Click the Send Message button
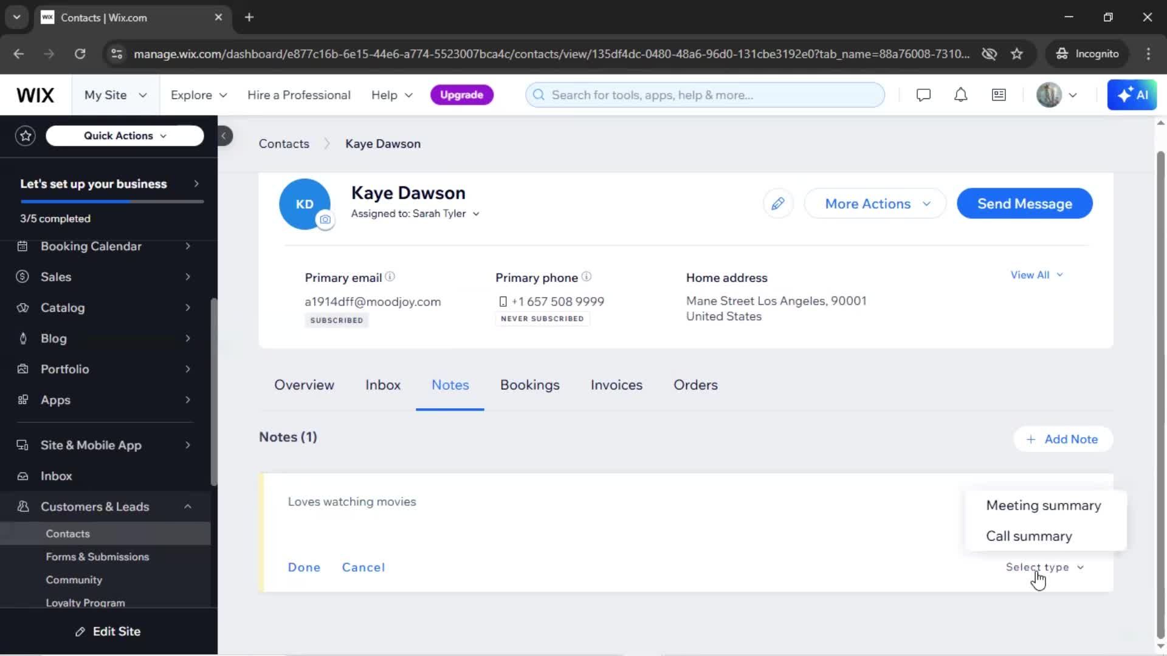This screenshot has height=656, width=1167. [1025, 204]
